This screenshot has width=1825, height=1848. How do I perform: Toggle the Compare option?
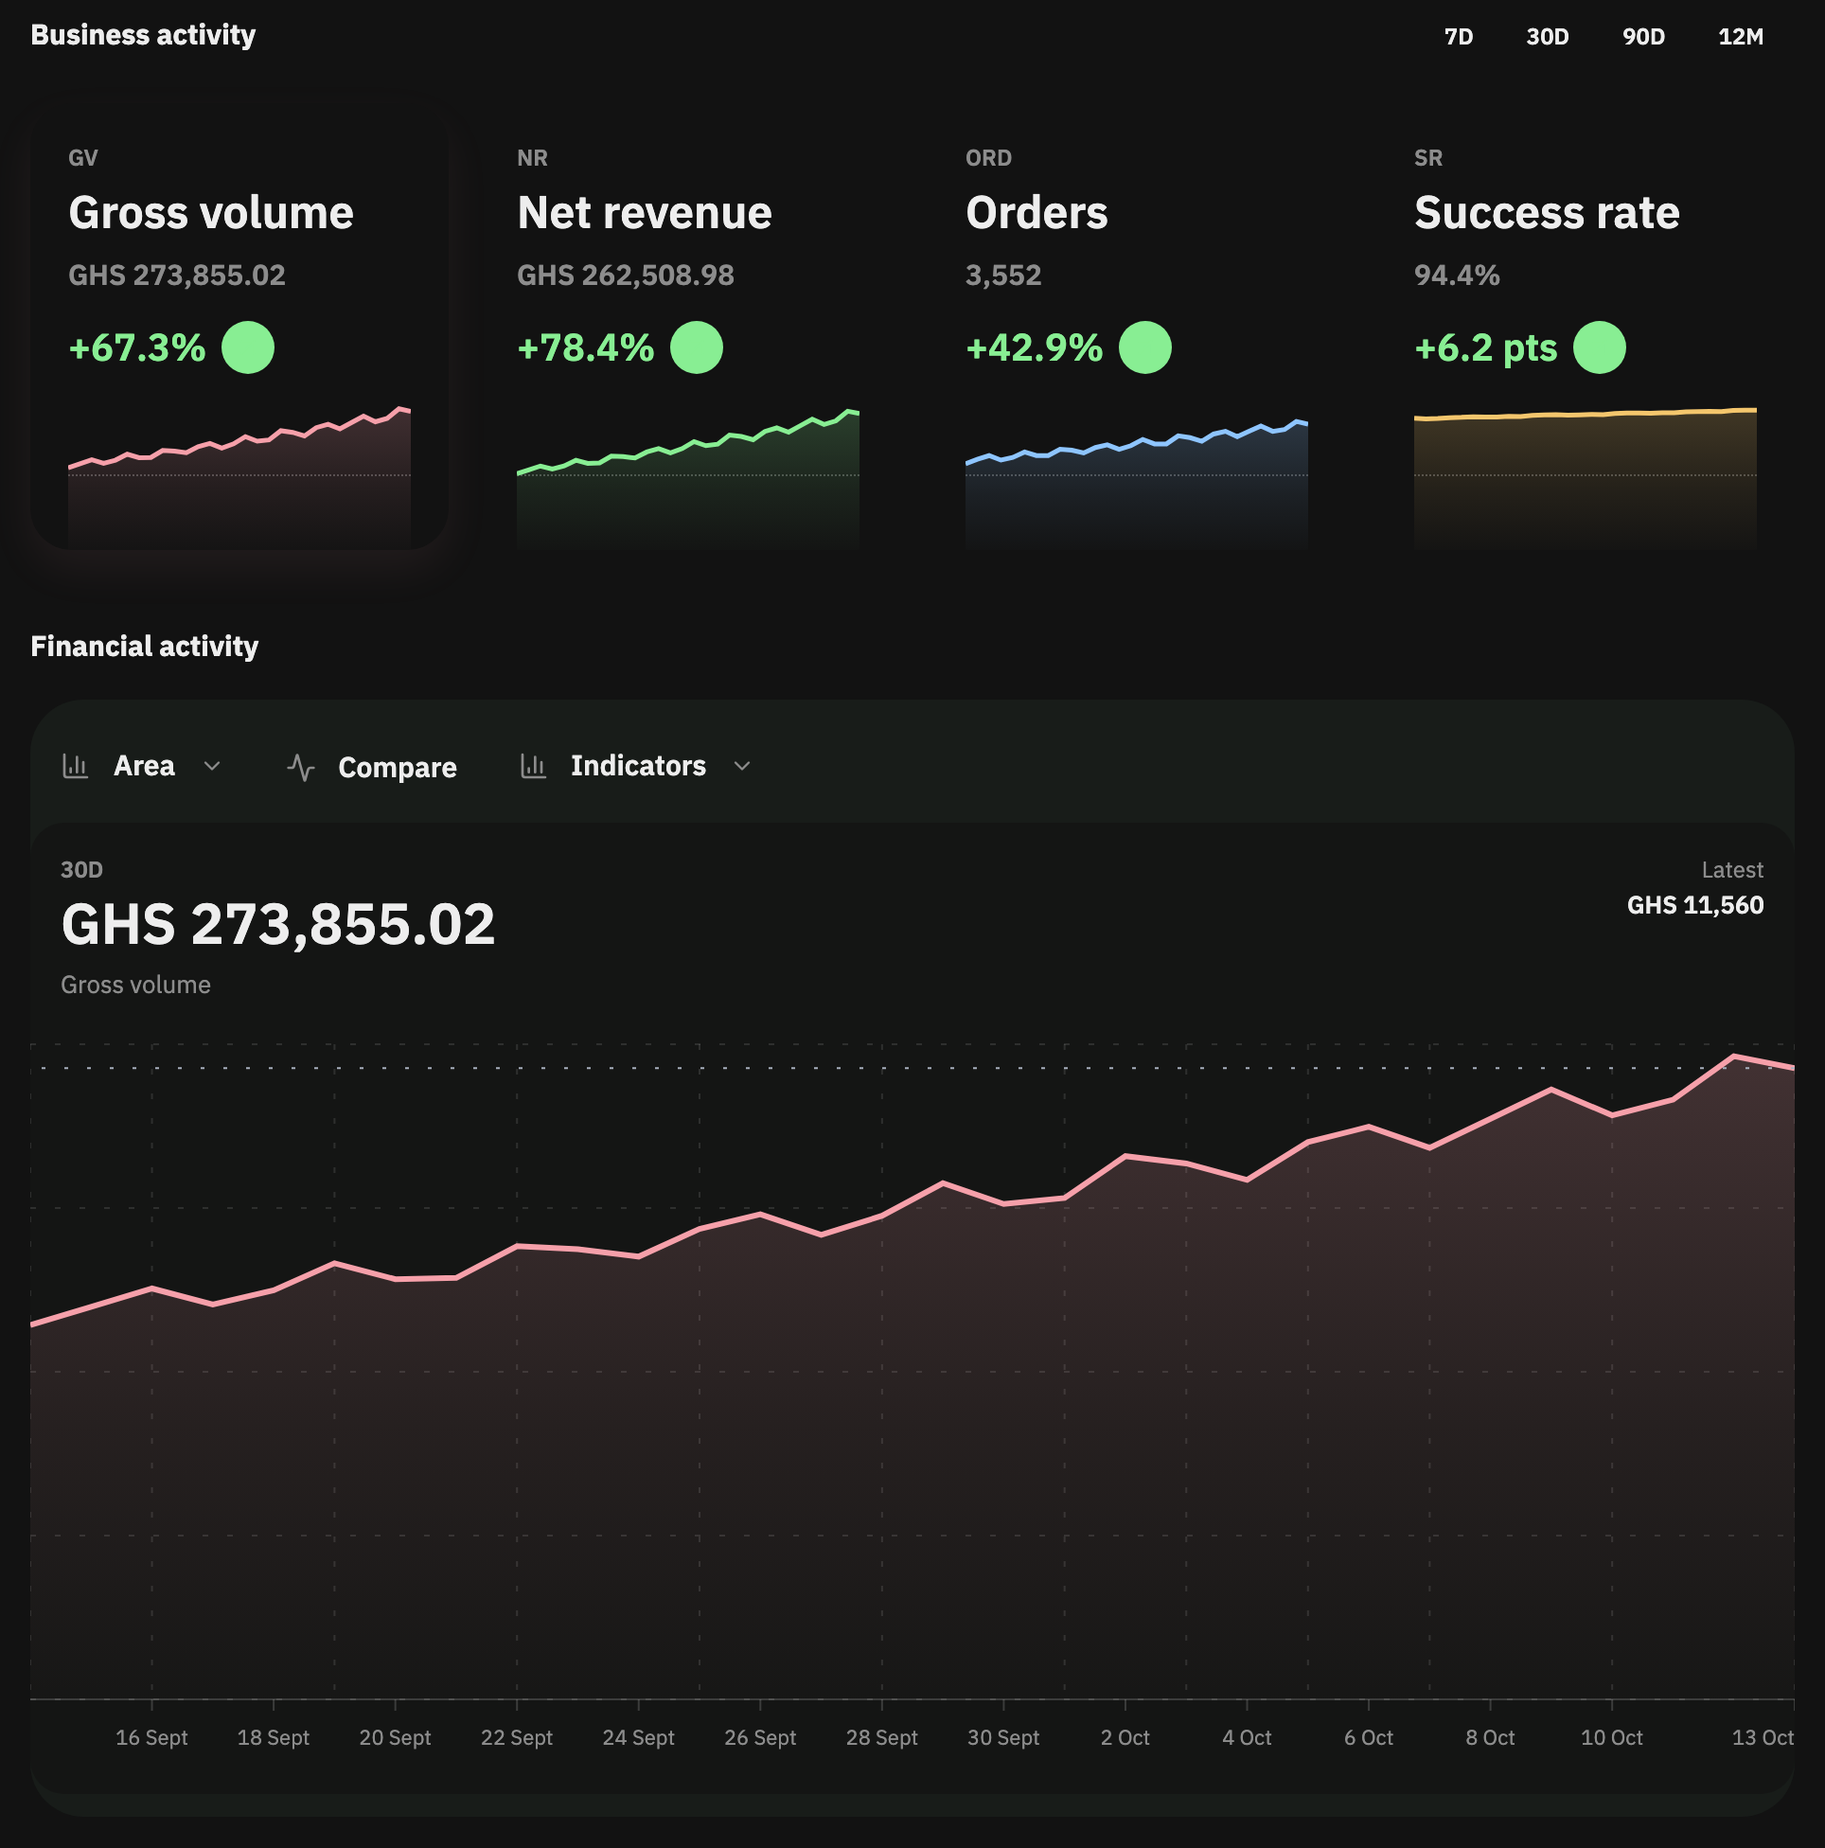pyautogui.click(x=372, y=767)
